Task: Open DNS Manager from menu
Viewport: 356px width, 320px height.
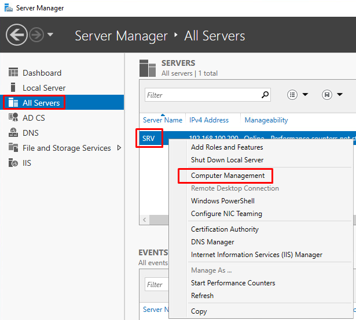Action: point(212,242)
